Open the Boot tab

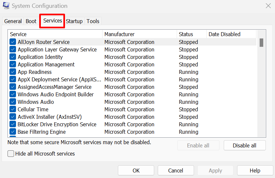[x=31, y=21]
